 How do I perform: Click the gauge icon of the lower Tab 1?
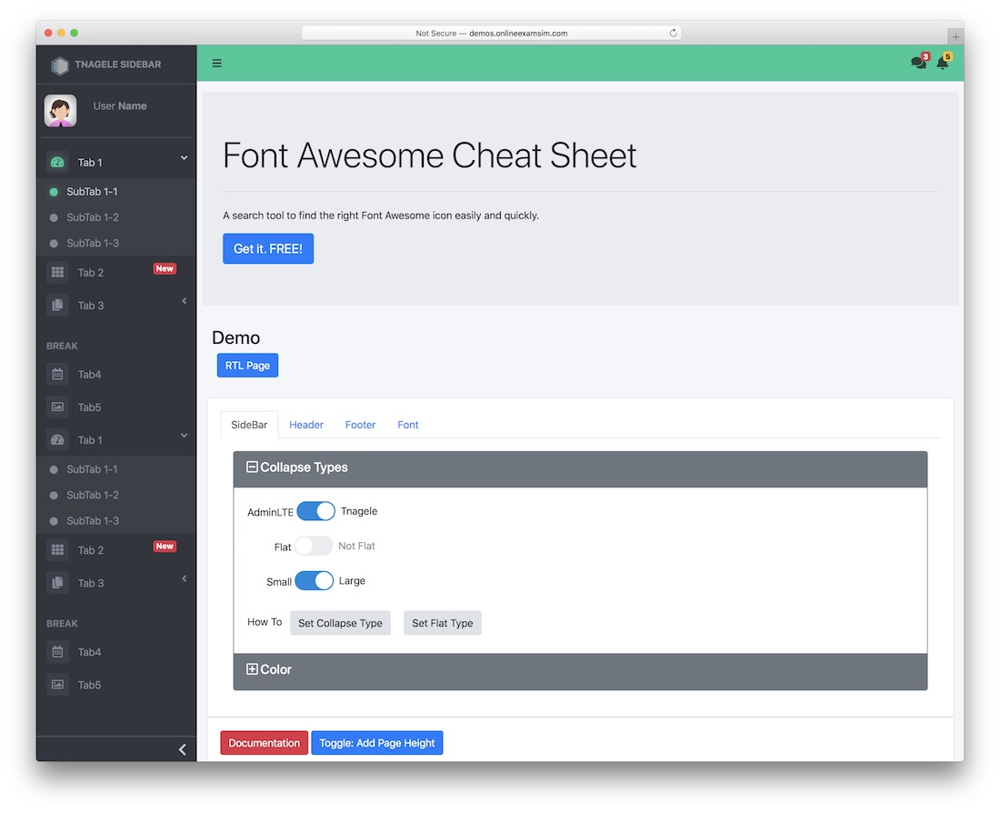pos(57,440)
